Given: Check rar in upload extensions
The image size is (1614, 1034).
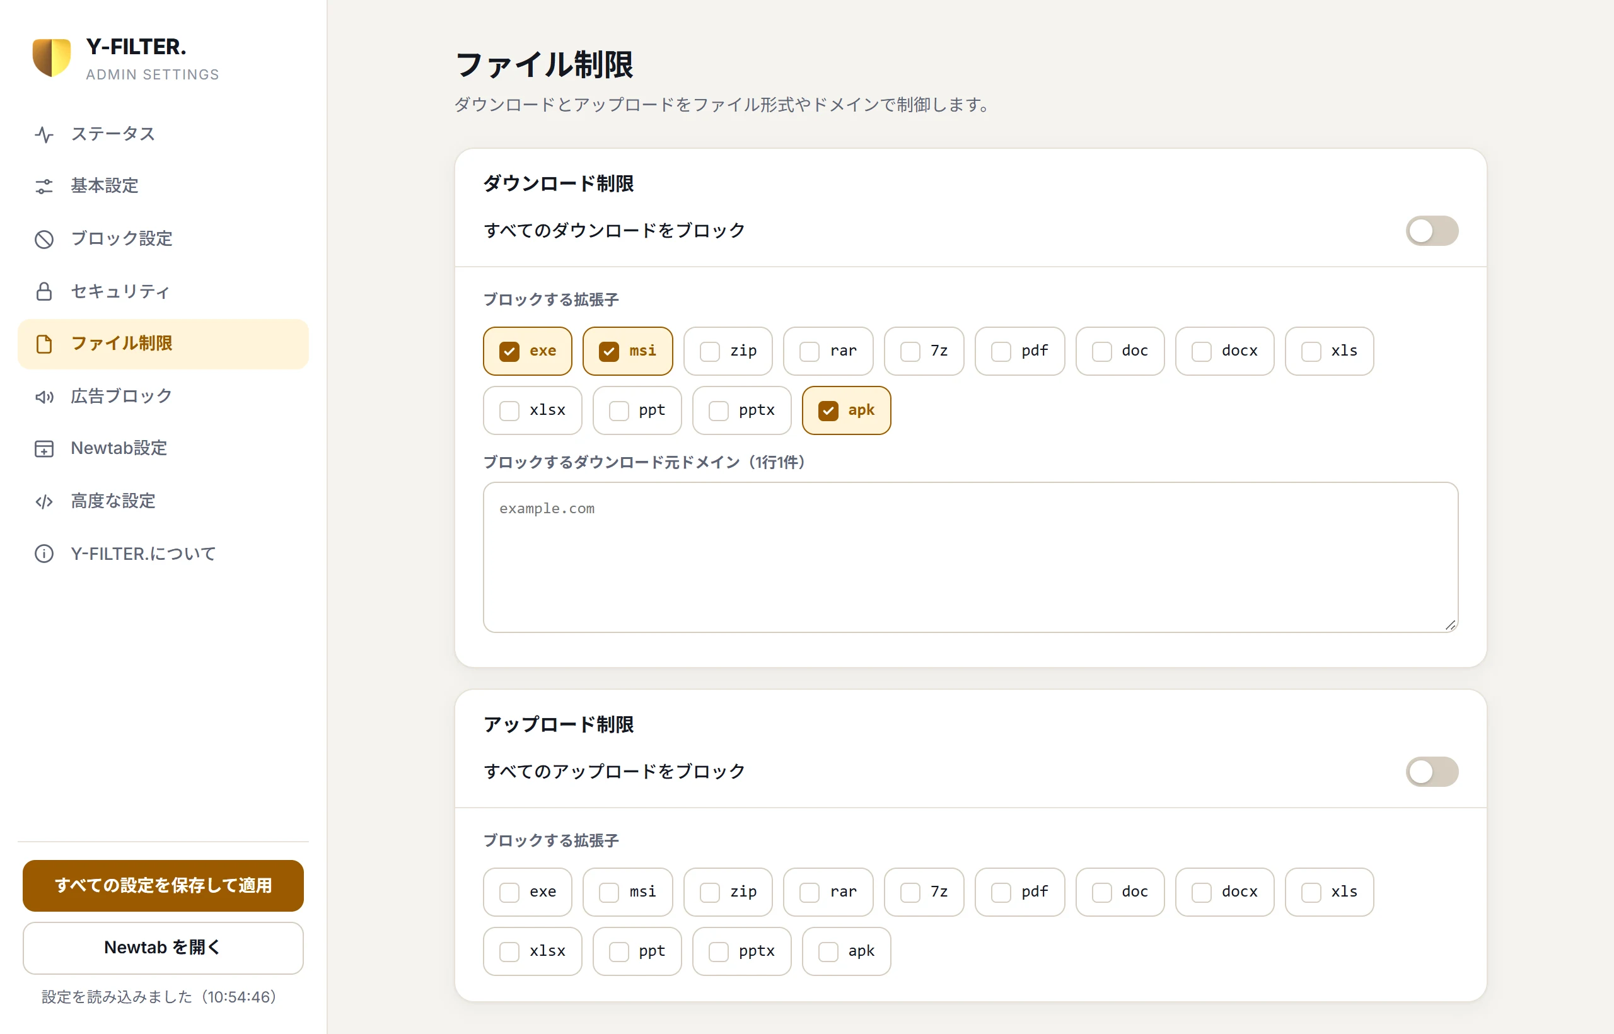Looking at the screenshot, I should click(828, 892).
